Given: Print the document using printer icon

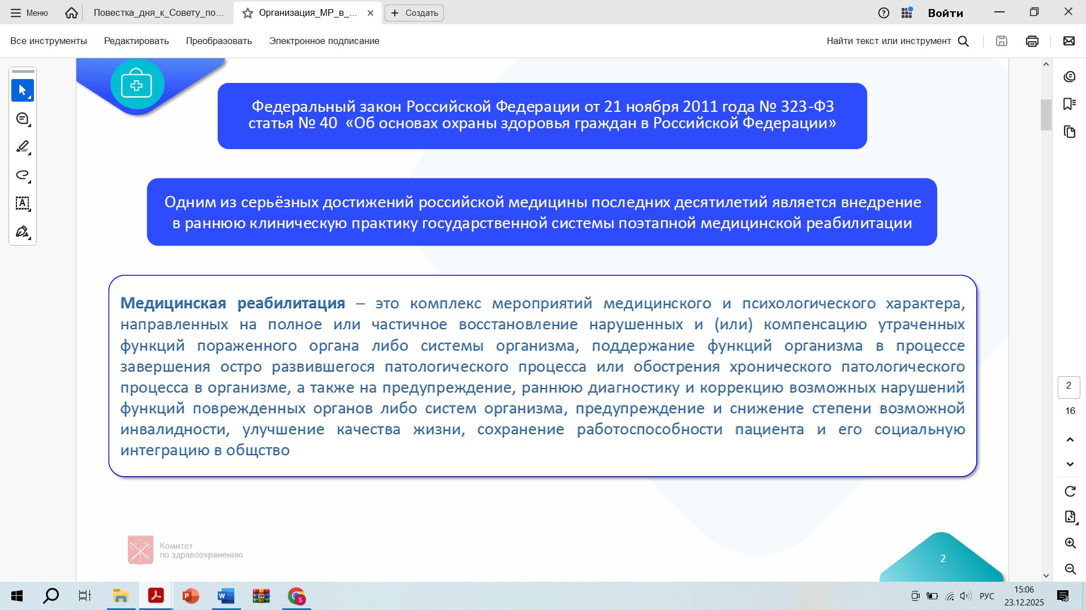Looking at the screenshot, I should 1032,41.
